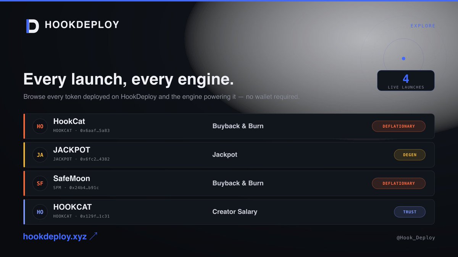Click the subtitle about browsing every token

(161, 97)
